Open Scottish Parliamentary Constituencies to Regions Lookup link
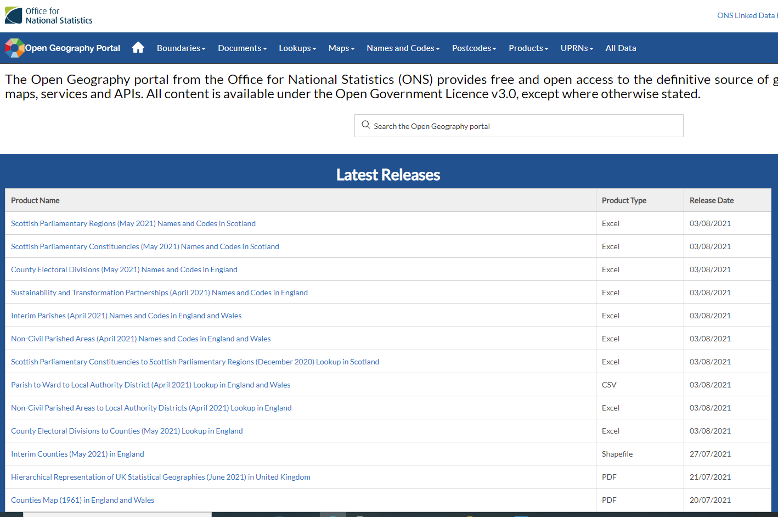 [195, 362]
